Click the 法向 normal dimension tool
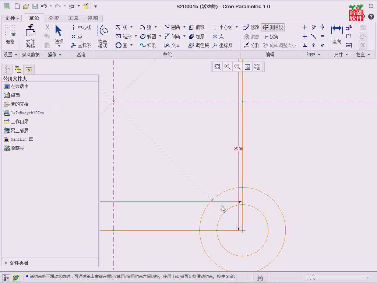377x283 pixels. (337, 34)
